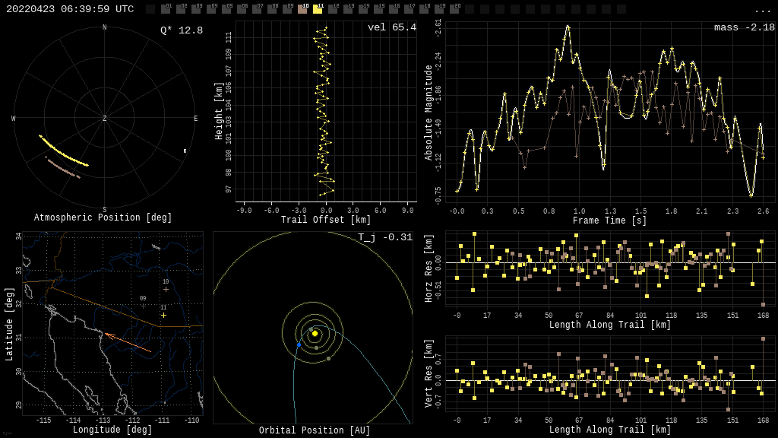Image resolution: width=778 pixels, height=438 pixels.
Task: Click the mass -2.18 label
Action: coord(745,27)
